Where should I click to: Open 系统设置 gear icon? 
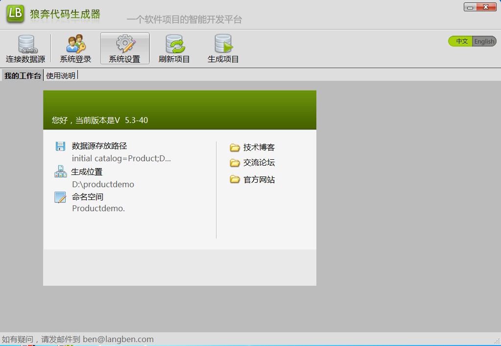point(125,44)
